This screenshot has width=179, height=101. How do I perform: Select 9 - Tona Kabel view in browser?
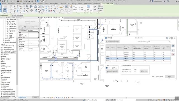tap(11, 21)
